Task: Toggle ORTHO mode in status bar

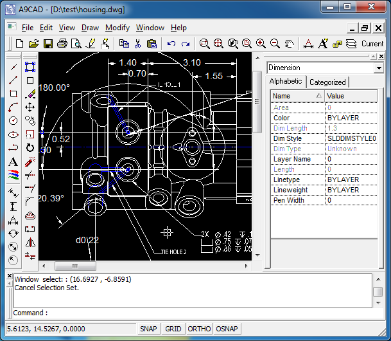Action: pos(199,329)
